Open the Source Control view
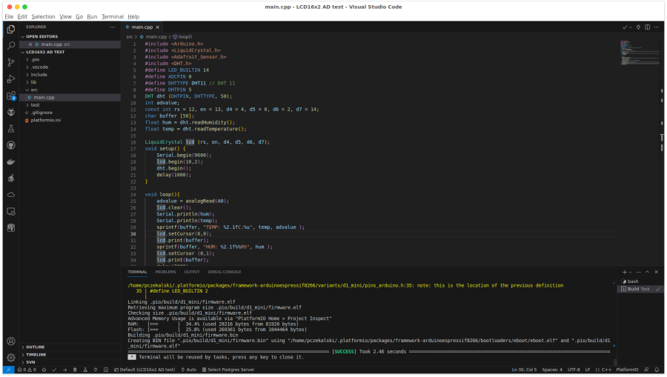The image size is (667, 377). click(10, 63)
